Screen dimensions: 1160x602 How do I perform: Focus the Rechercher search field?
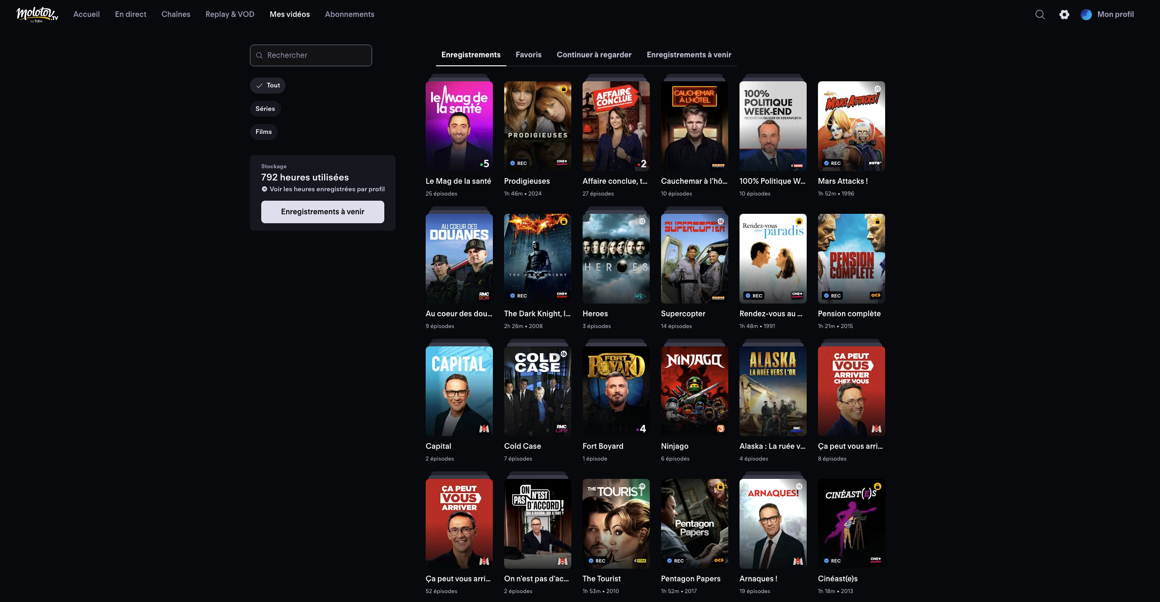(311, 55)
